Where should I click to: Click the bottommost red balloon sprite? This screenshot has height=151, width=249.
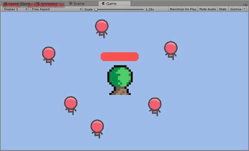click(x=97, y=129)
